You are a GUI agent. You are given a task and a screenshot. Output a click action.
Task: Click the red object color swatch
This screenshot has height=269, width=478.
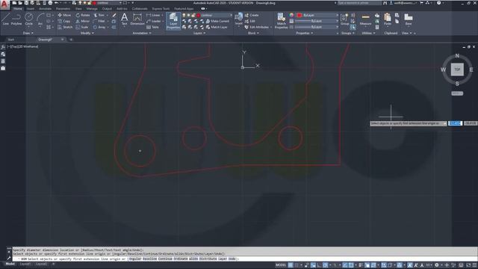pyautogui.click(x=299, y=15)
